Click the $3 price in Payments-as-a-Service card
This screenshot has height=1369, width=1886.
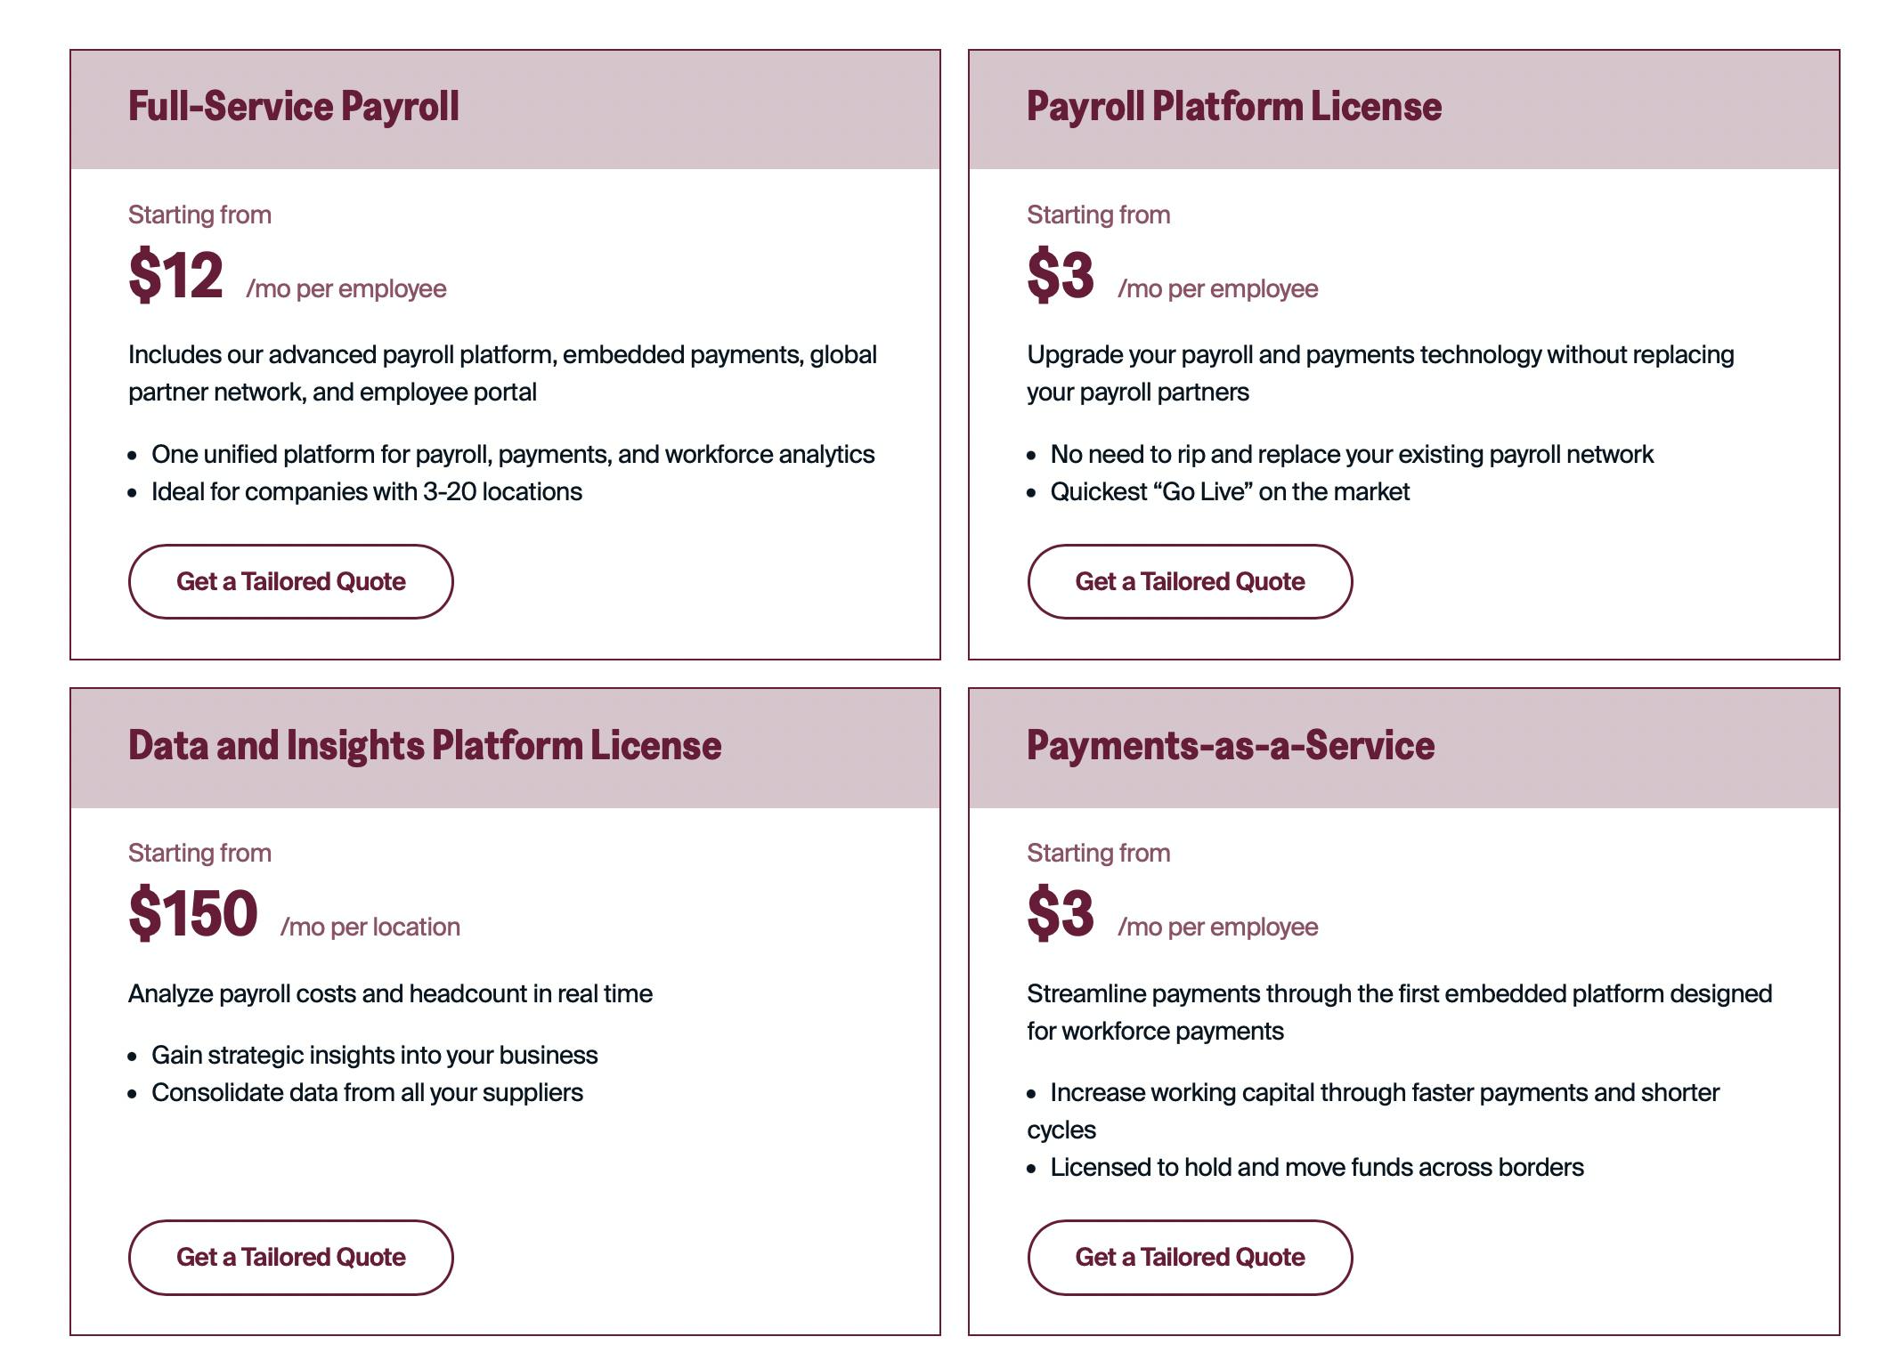(1060, 913)
